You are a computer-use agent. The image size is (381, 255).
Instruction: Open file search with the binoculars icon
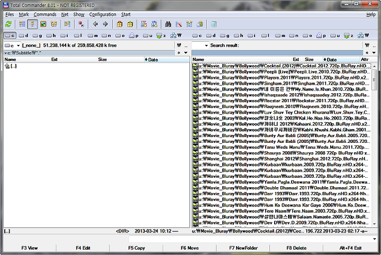coord(168,24)
